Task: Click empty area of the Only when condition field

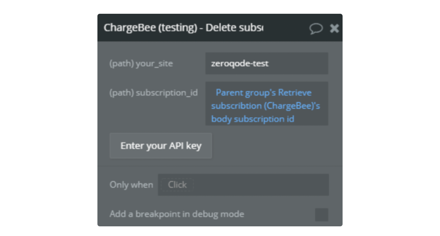Action: tap(260, 185)
